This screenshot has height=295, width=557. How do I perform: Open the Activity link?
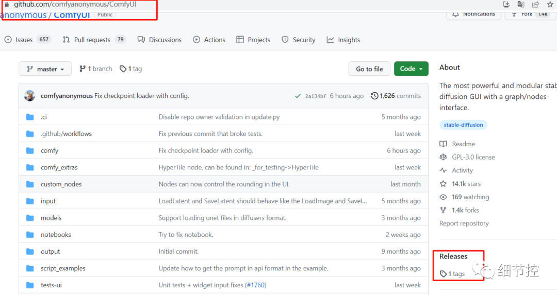(456, 170)
